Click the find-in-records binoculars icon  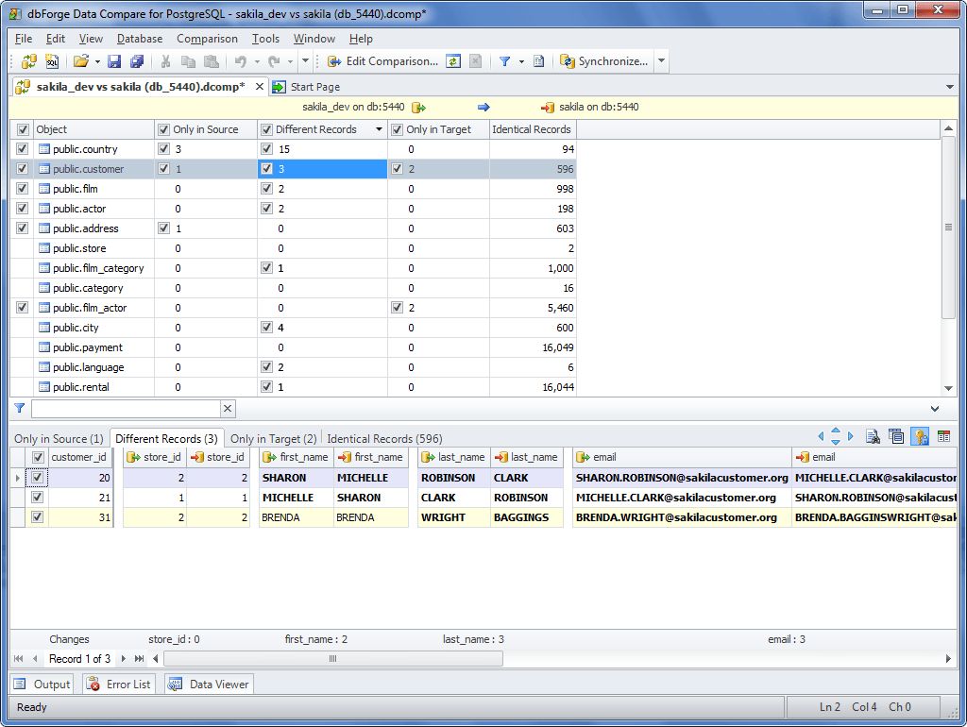point(873,436)
